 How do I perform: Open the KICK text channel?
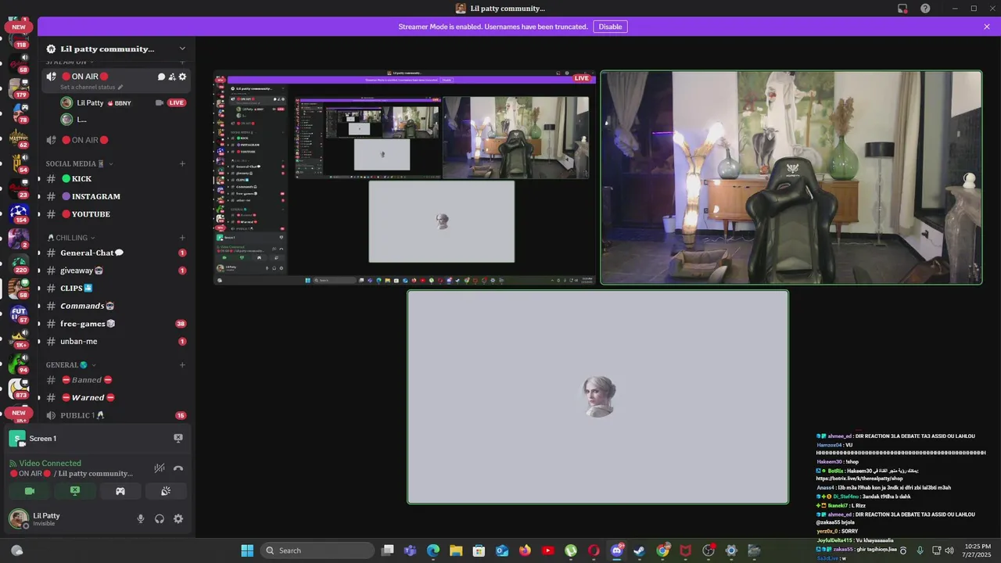coord(116,179)
